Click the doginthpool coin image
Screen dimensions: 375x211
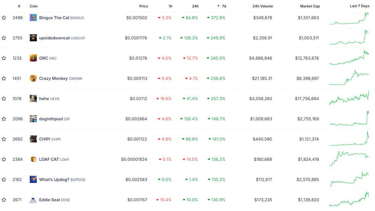tap(33, 119)
